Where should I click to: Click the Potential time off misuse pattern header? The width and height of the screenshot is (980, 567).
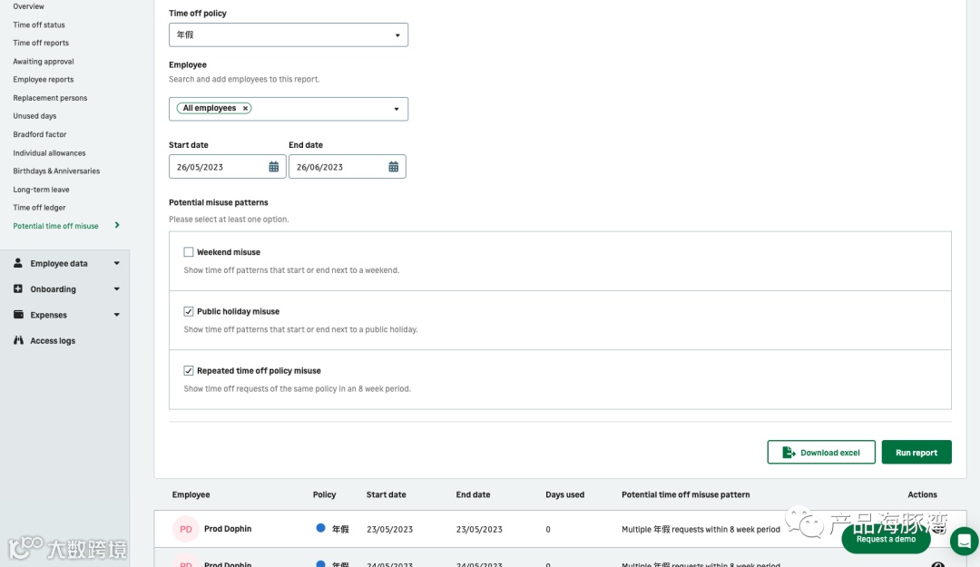(686, 494)
